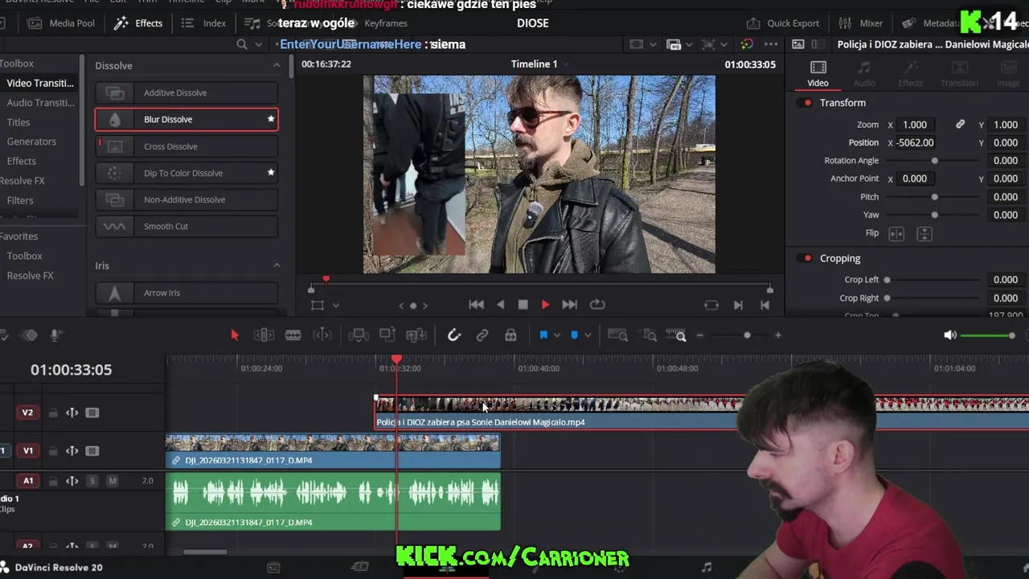Toggle Loop playback button
Screen dimensions: 1029x579
[x=597, y=305]
